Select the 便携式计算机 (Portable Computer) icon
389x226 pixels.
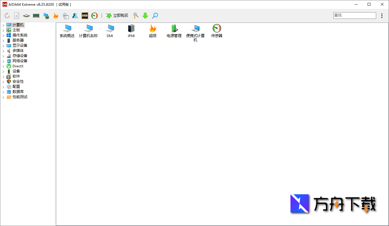[195, 30]
